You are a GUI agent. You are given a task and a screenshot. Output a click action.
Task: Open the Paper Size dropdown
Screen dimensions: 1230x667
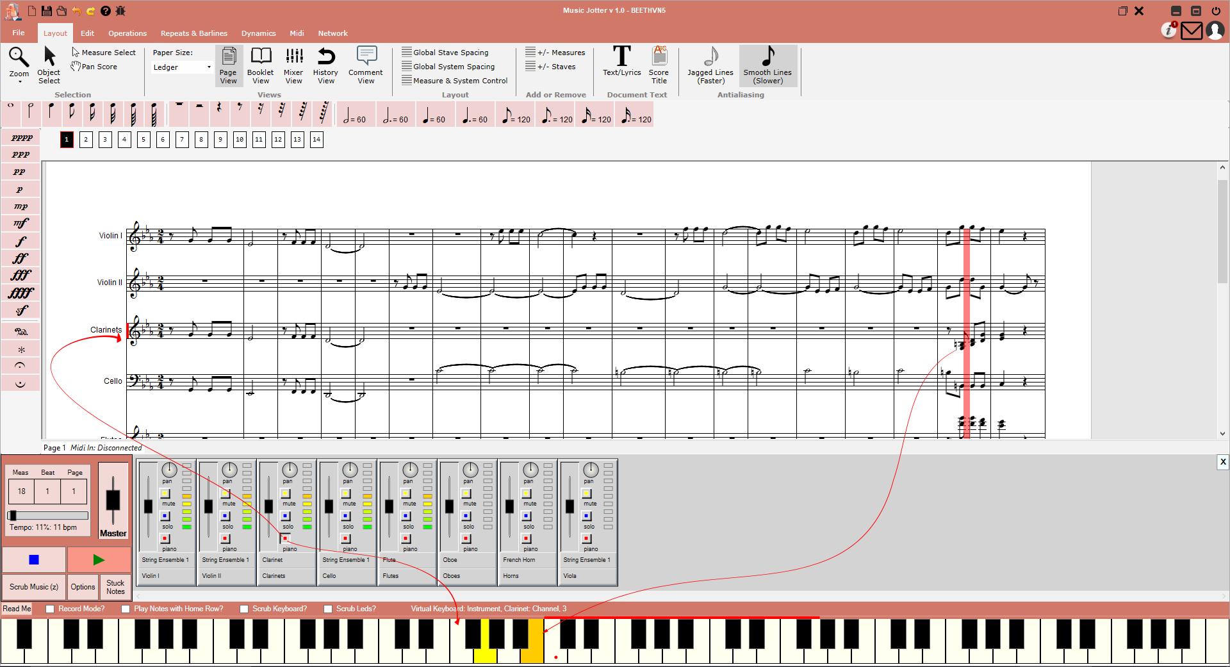[208, 67]
